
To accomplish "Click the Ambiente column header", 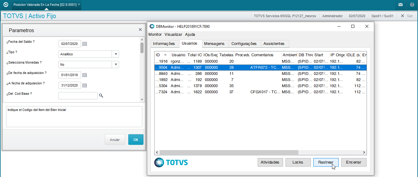I will coord(289,55).
